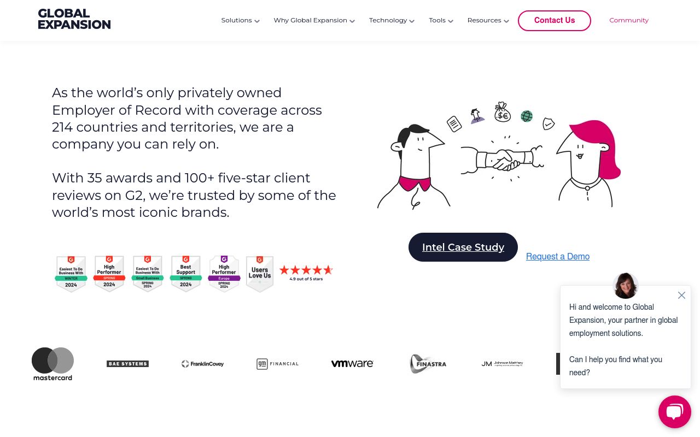Open the Tools navigation menu
This screenshot has width=700, height=437.
click(x=441, y=21)
